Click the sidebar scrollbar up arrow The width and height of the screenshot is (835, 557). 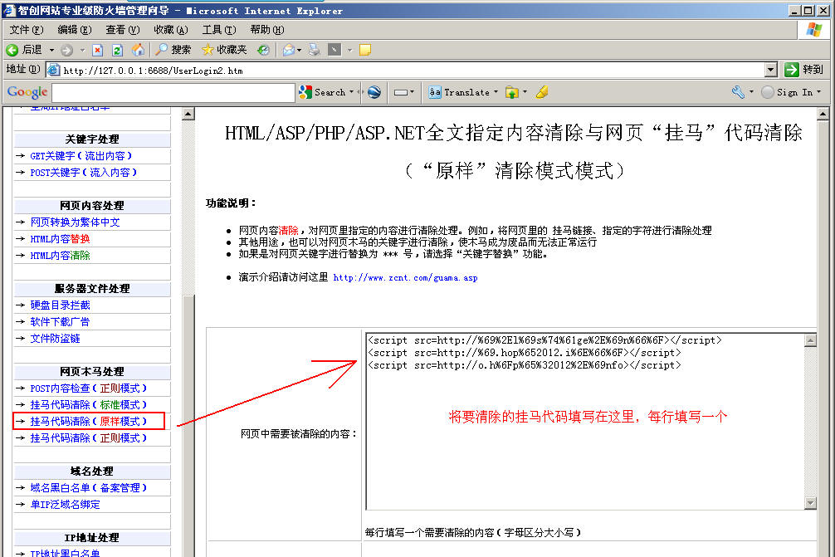coord(188,114)
